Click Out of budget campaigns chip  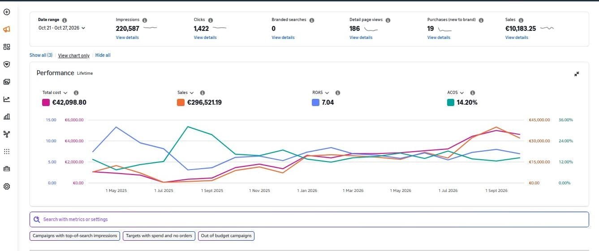[x=226, y=236]
